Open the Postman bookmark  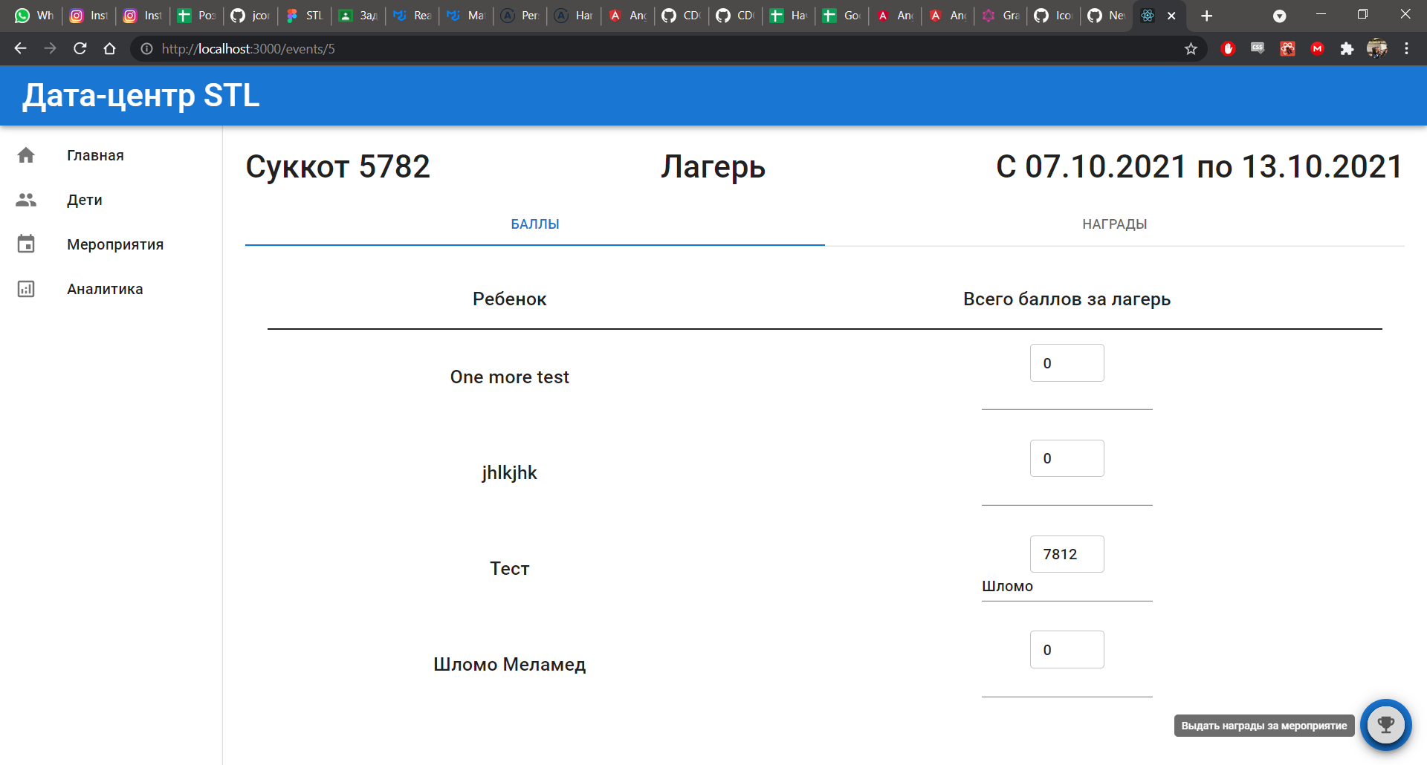[x=195, y=15]
